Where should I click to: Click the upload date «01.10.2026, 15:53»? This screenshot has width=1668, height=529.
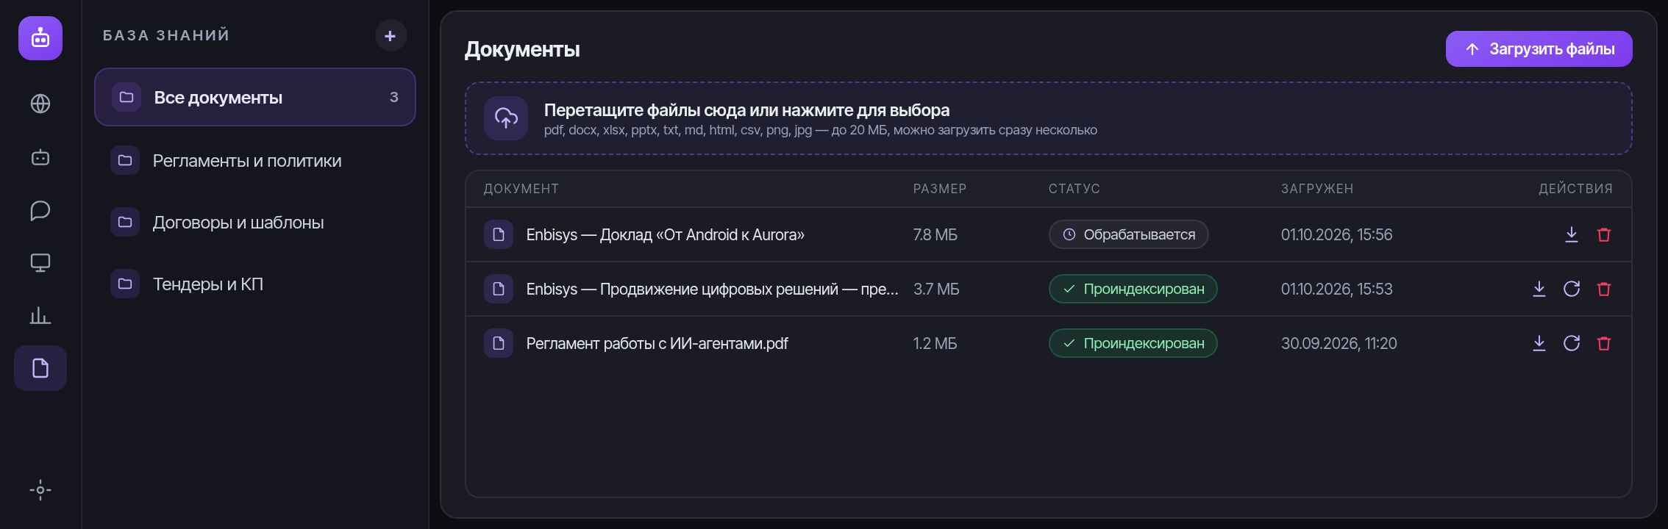(x=1337, y=289)
